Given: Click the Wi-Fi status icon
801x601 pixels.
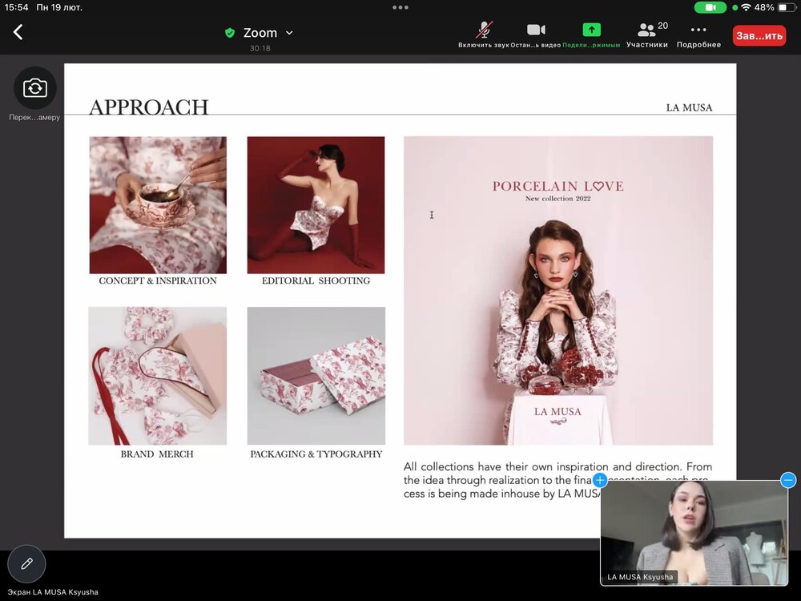Looking at the screenshot, I should (x=746, y=8).
